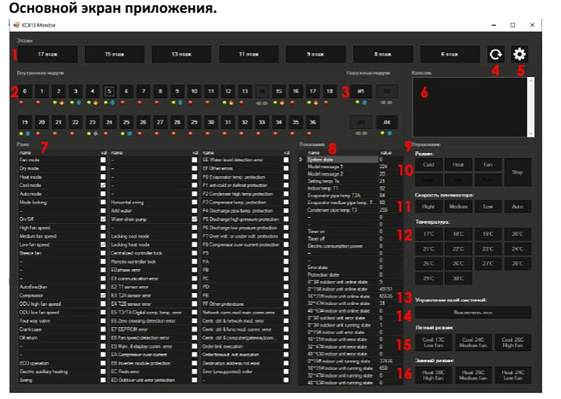This screenshot has width=561, height=399.
Task: Click the flame icon under module 17
Action: tap(316, 103)
